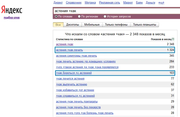Click the 31 impressions value
The width and height of the screenshot is (180, 117).
pyautogui.click(x=173, y=96)
